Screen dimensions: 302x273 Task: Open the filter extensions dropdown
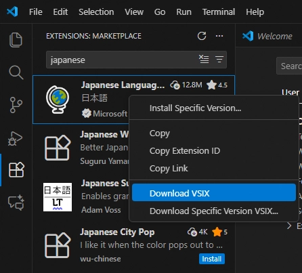pyautogui.click(x=219, y=60)
